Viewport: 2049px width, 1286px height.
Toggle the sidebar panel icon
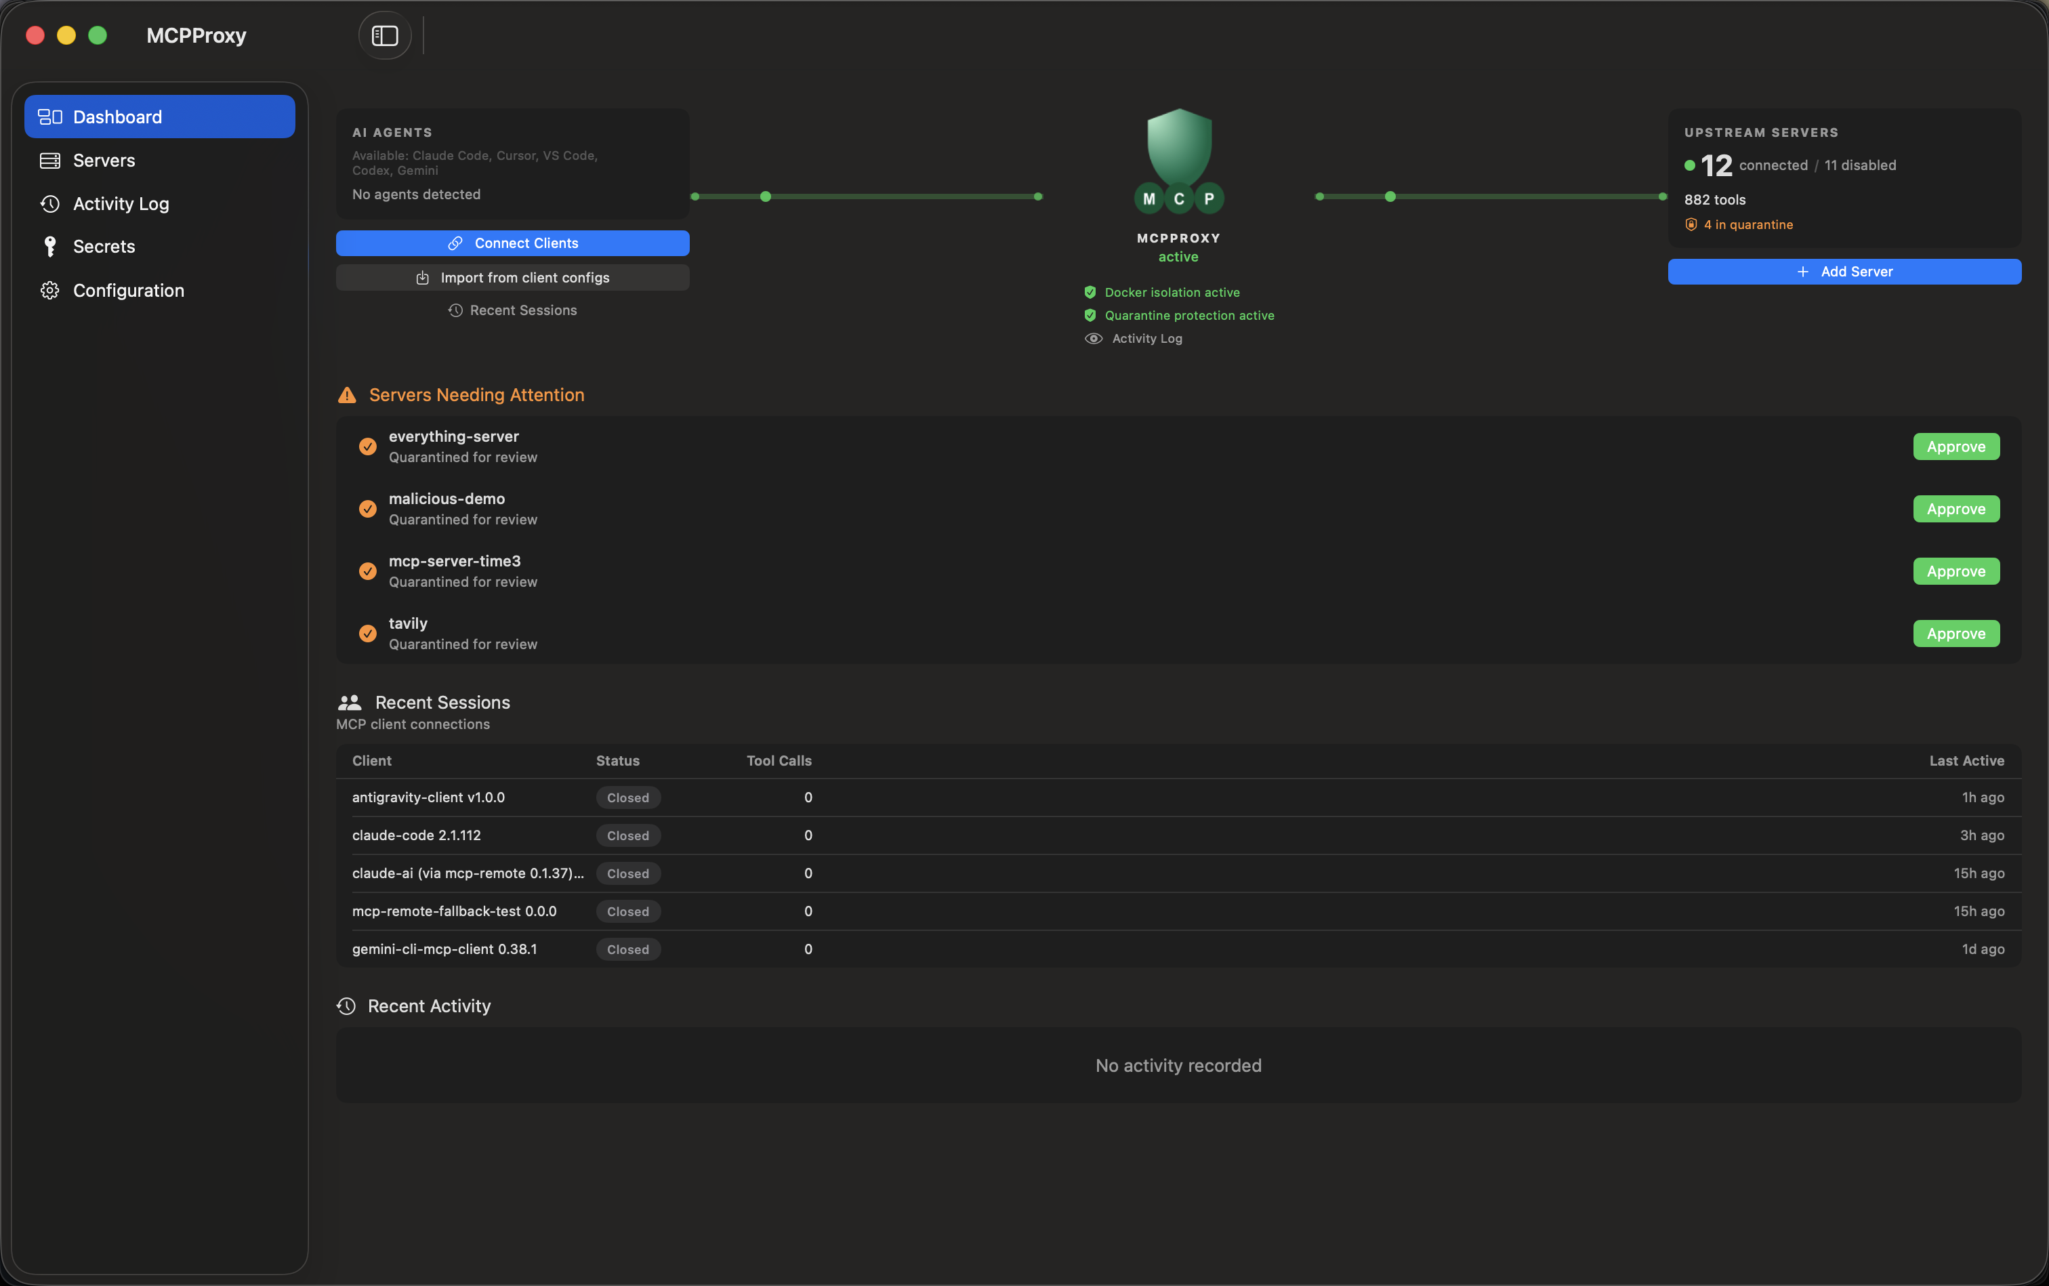(384, 36)
